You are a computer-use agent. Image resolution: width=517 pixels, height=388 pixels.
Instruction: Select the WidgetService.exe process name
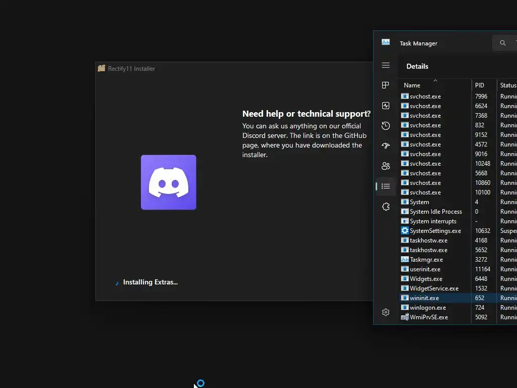pos(434,288)
